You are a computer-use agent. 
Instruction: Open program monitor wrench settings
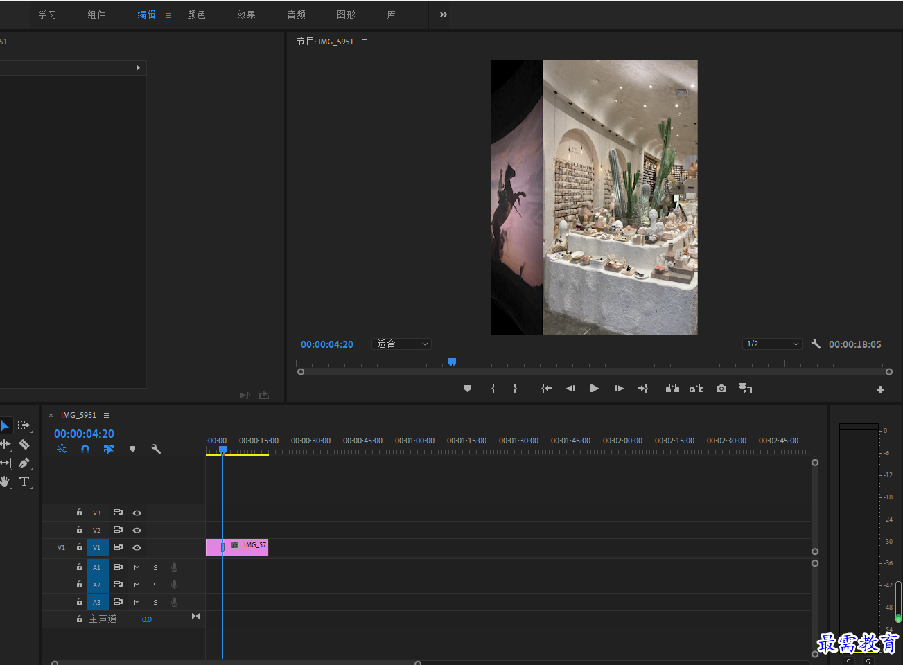coord(816,344)
